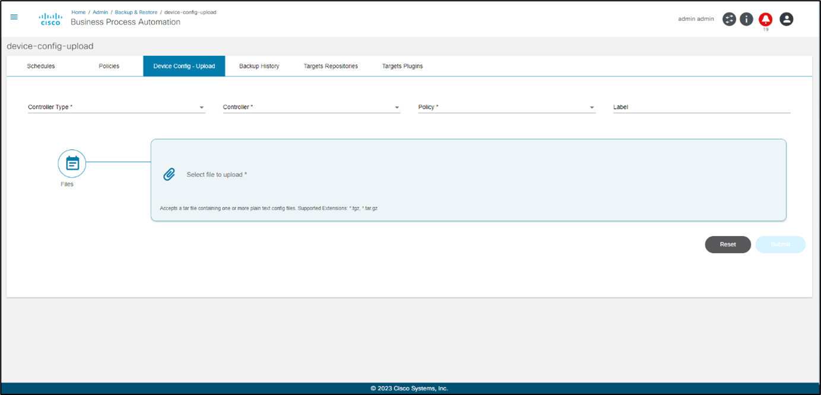Image resolution: width=821 pixels, height=395 pixels.
Task: Switch to the Policies tab
Action: pyautogui.click(x=109, y=66)
